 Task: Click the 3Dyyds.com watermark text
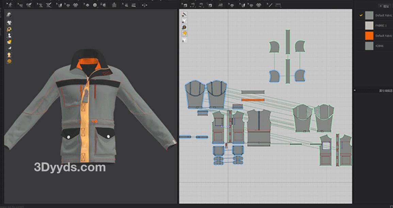[70, 167]
